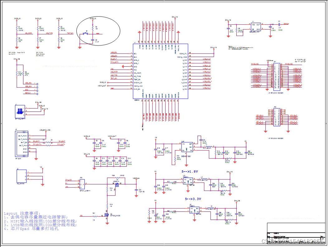Click the "2N7002_NMOS" part label
The image size is (328, 247).
[116, 216]
